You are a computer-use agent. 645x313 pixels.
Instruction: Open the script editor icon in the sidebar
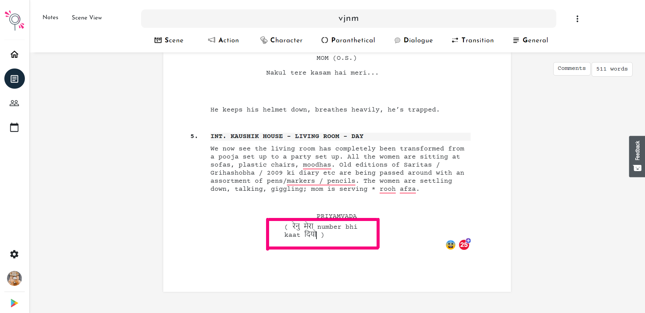pyautogui.click(x=14, y=79)
